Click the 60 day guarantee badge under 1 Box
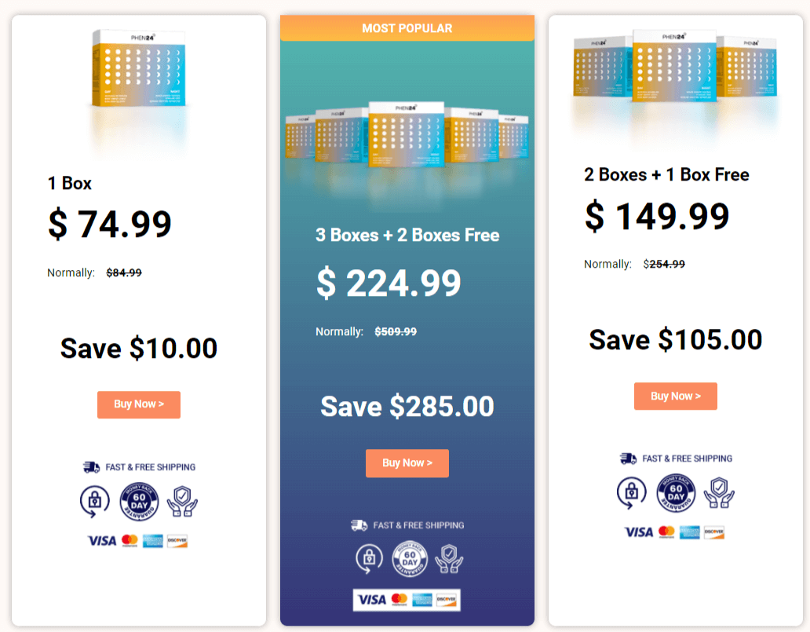Viewport: 810px width, 632px height. [139, 501]
